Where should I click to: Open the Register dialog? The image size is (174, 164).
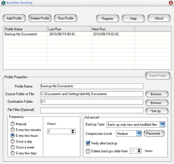coord(108,18)
